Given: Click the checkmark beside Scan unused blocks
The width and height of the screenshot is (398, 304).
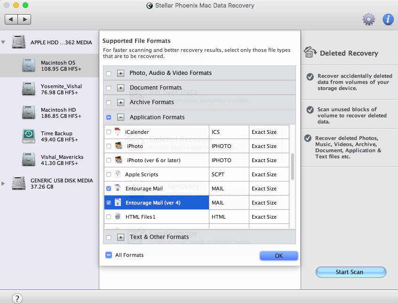Looking at the screenshot, I should [x=310, y=110].
